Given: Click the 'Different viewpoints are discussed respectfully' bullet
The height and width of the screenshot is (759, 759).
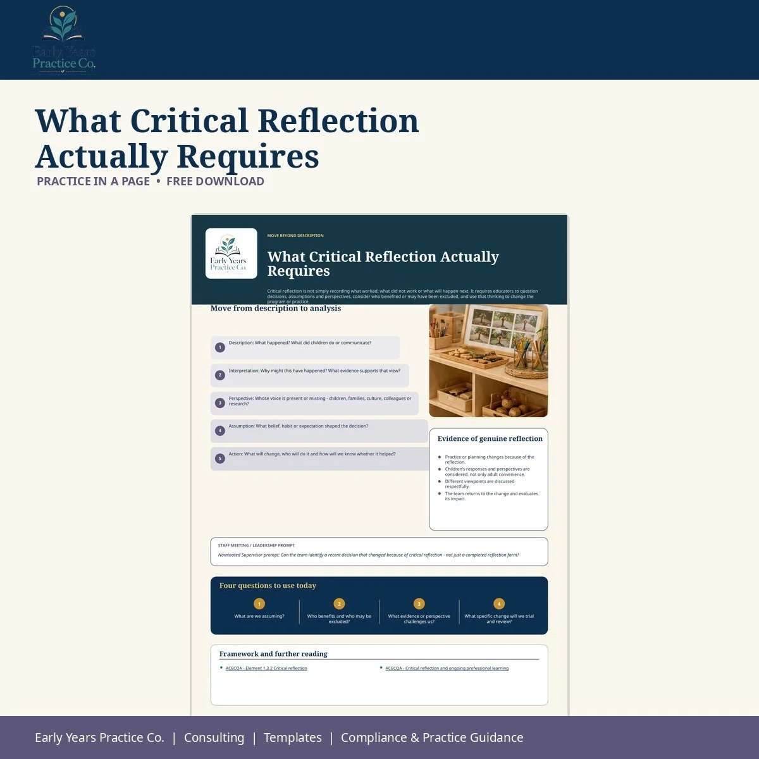Looking at the screenshot, I should tap(479, 484).
